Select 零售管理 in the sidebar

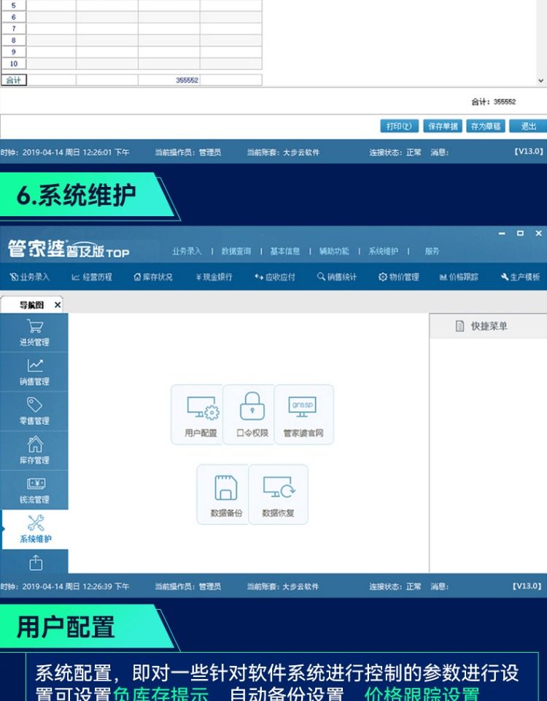coord(34,411)
